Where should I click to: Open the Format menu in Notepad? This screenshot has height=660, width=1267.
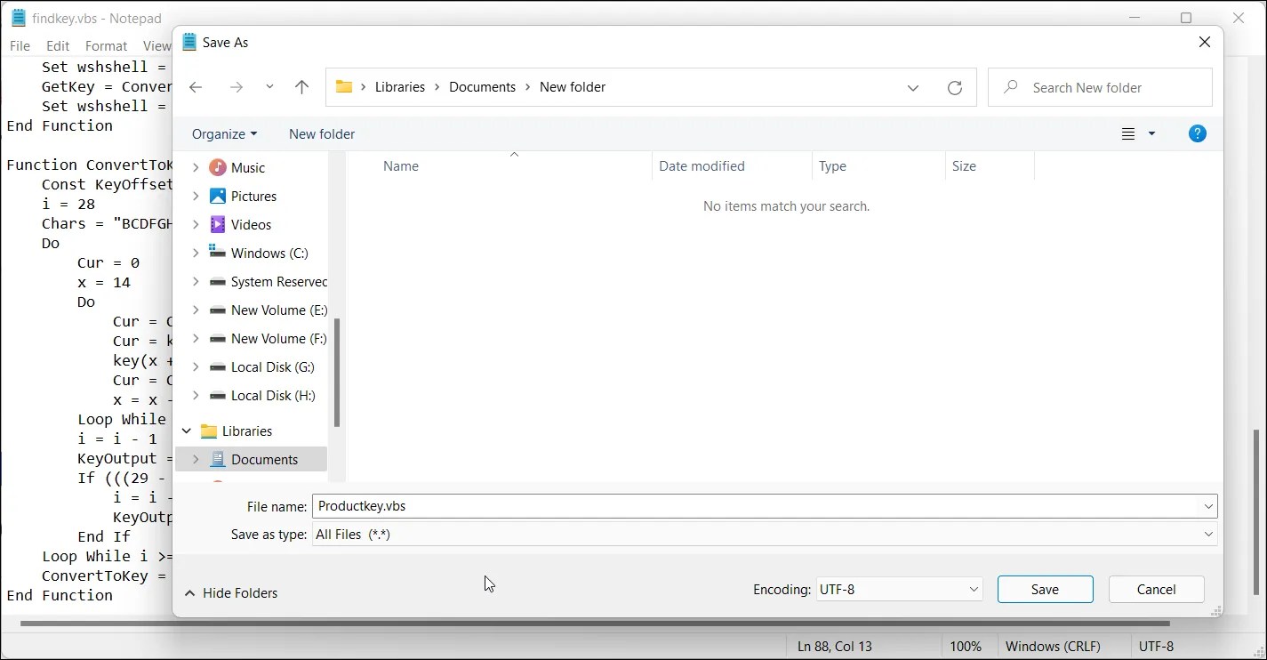106,45
